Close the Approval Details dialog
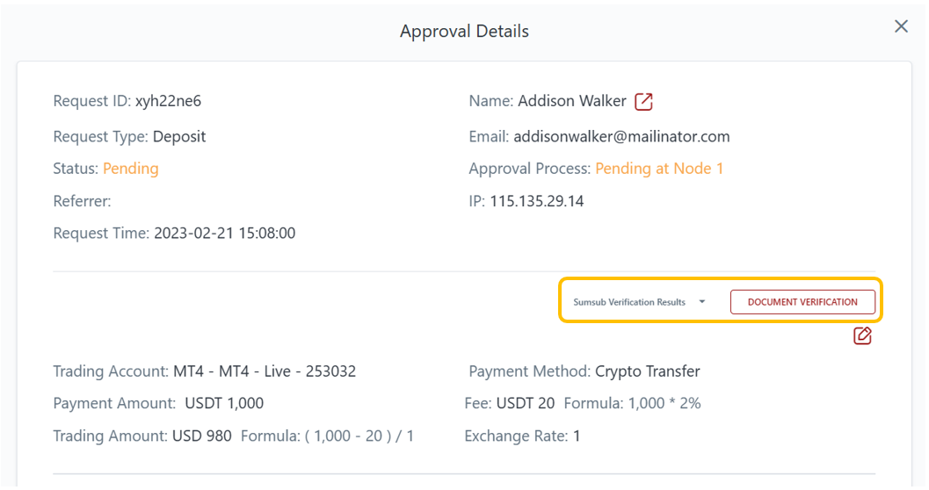Screen dimensions: 929x490 click(901, 27)
